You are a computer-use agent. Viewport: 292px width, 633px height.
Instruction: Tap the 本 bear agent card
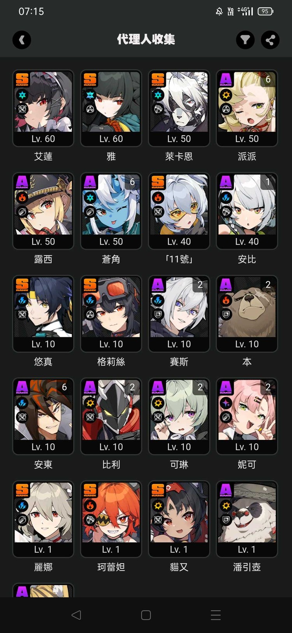[x=247, y=314]
